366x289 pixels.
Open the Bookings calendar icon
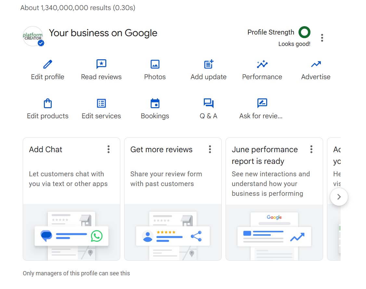[x=155, y=103]
